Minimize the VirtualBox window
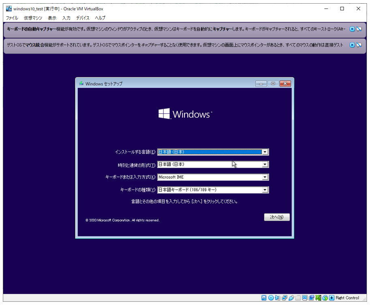Screen dimensions: 371x305 pyautogui.click(x=326, y=9)
